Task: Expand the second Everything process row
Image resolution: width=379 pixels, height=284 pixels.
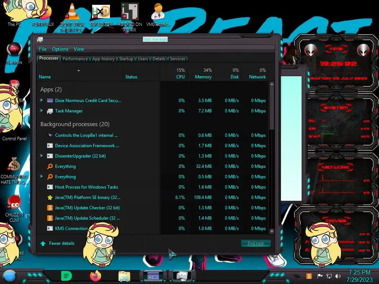Action: 41,176
